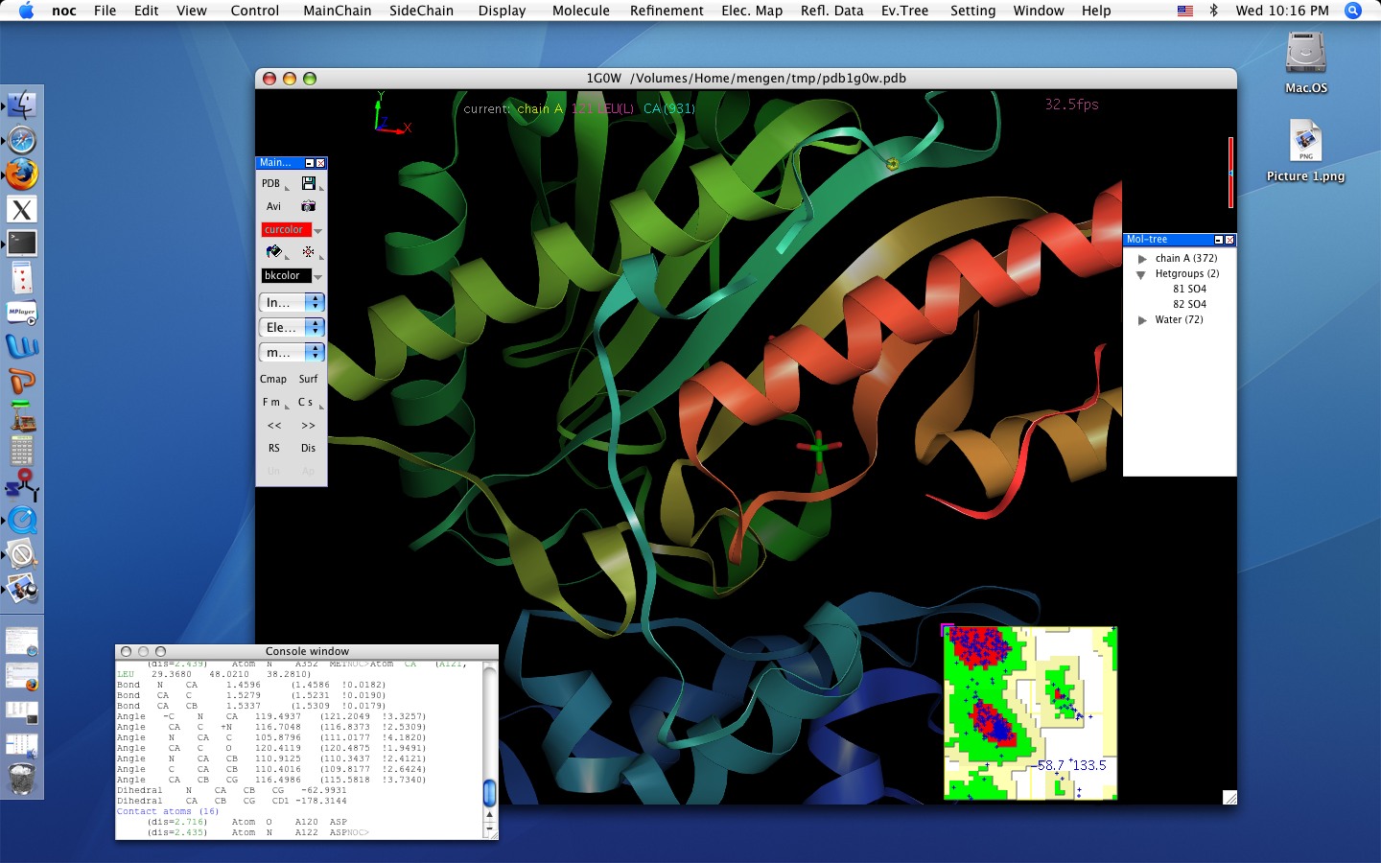
Task: Open the SideChain menu
Action: click(421, 11)
